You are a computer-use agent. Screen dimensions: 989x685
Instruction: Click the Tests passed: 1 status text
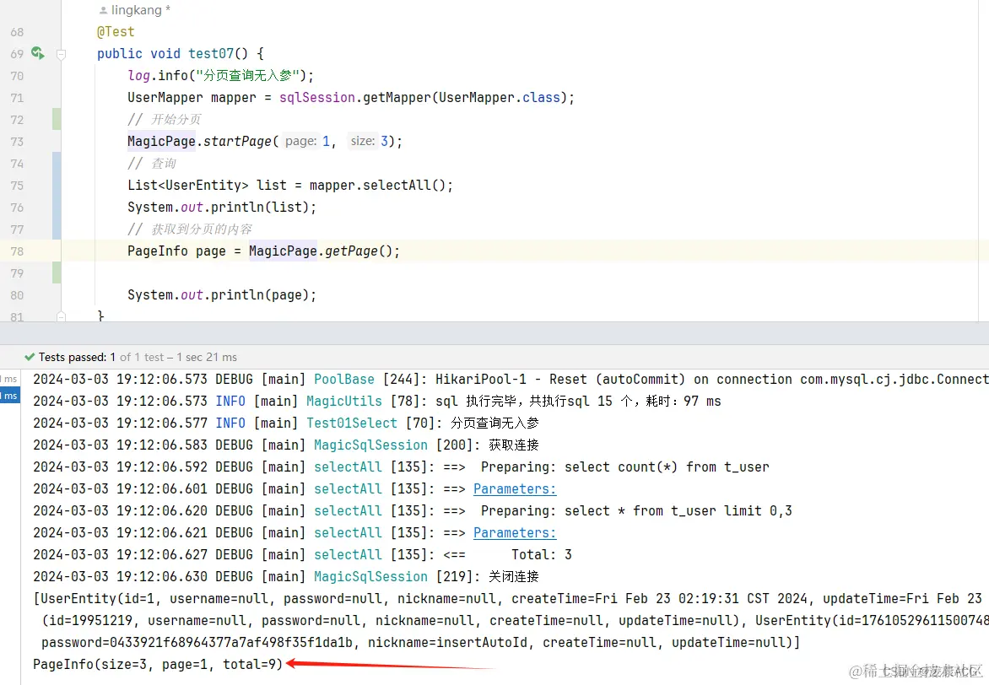tap(77, 357)
